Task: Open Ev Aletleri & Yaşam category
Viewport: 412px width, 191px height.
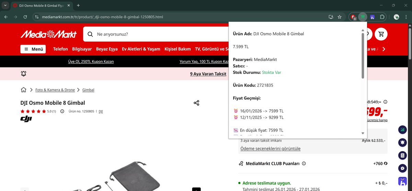Action: [x=141, y=49]
